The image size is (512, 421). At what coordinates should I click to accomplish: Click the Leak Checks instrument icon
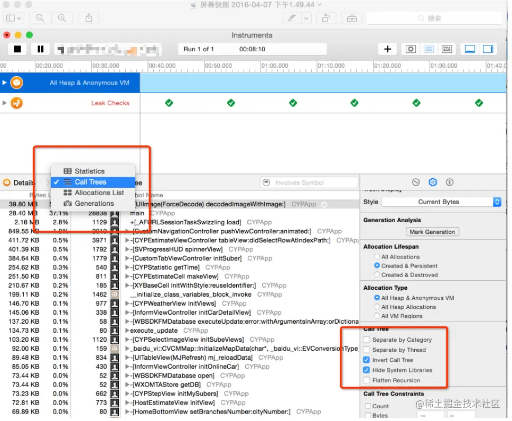[x=17, y=103]
